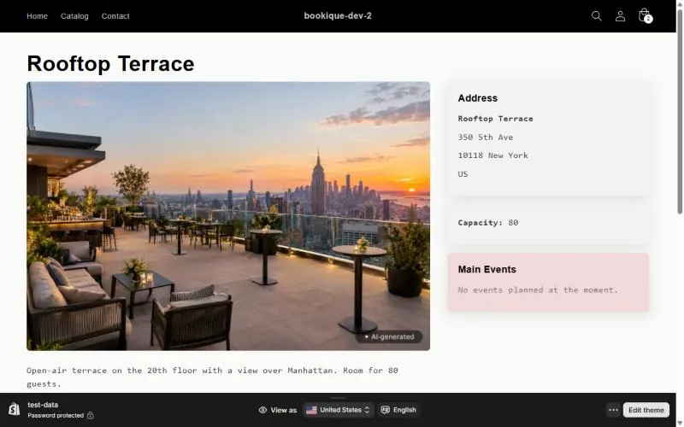Click the bold Rooftop Terrace address line
This screenshot has width=684, height=427.
click(x=496, y=119)
